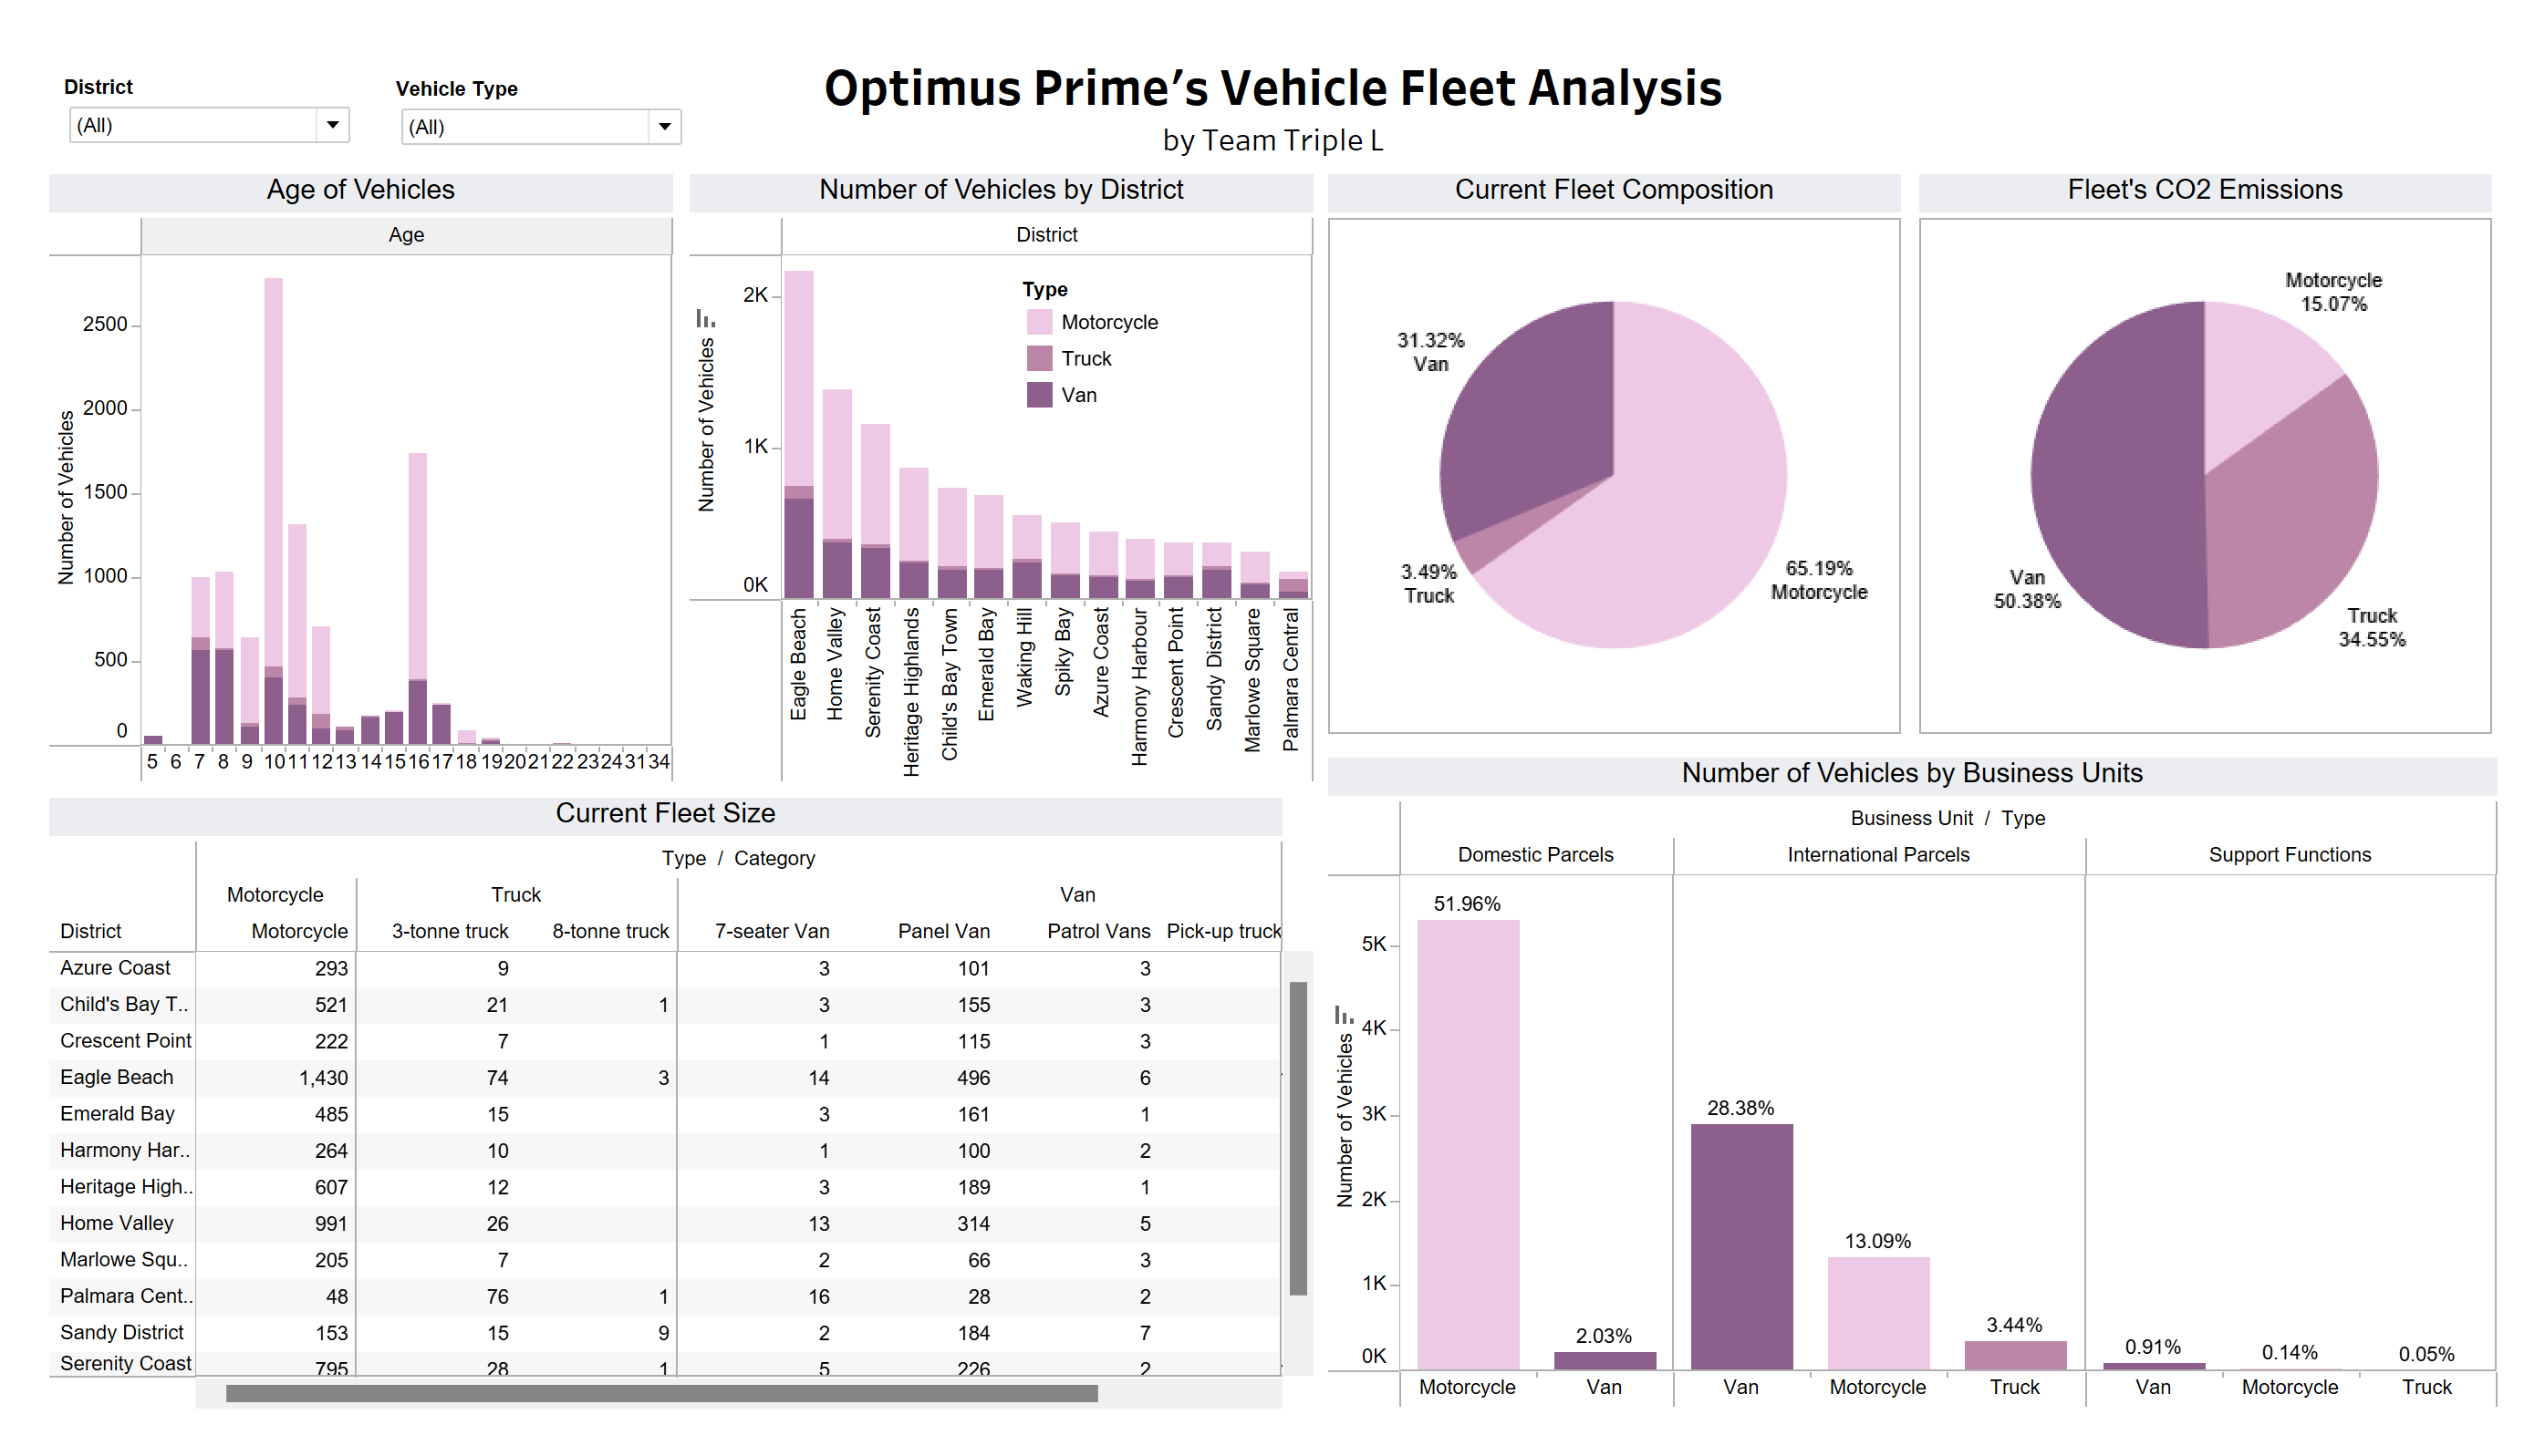Click Pick-up truck column header
This screenshot has height=1456, width=2545.
[x=1222, y=931]
